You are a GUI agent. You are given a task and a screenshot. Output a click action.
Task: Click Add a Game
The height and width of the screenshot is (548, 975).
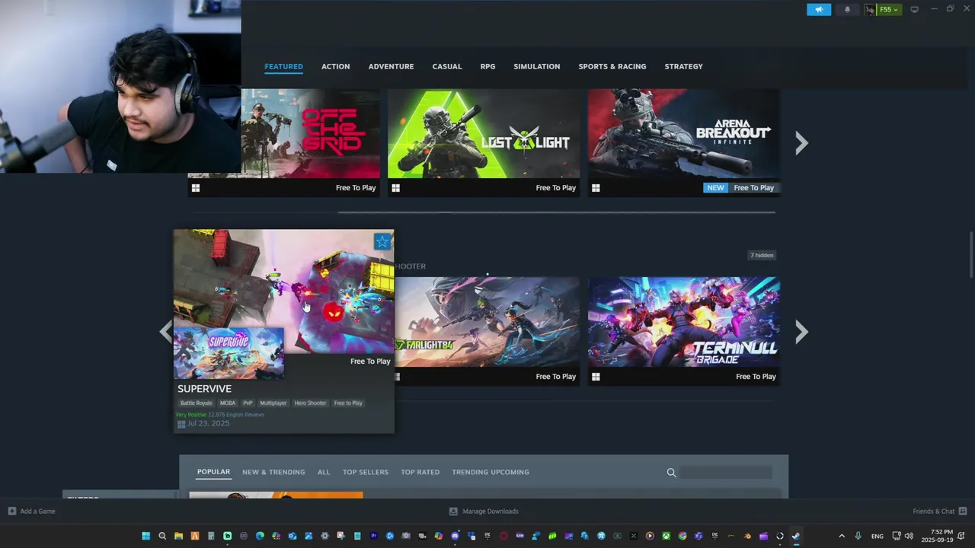coord(31,511)
